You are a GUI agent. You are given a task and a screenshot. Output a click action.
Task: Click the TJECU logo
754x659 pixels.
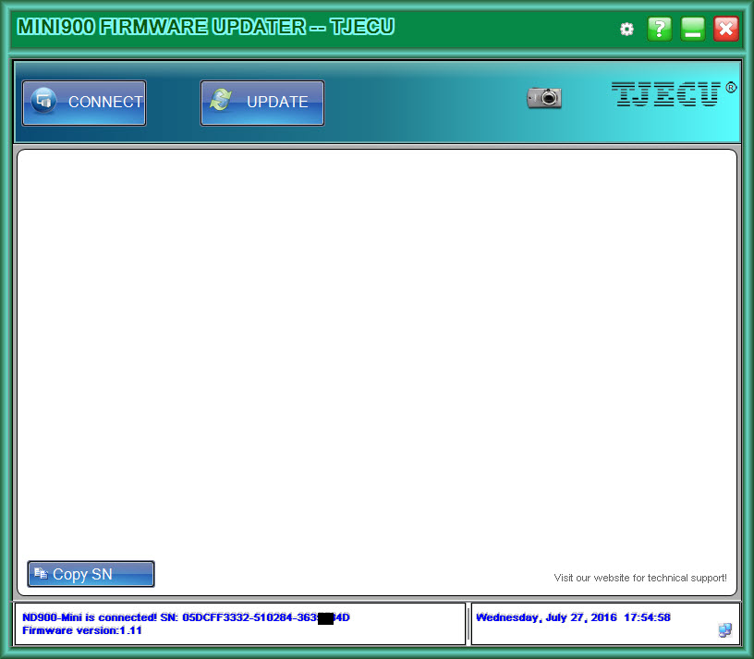tap(674, 93)
